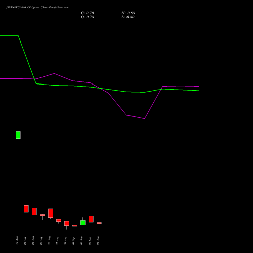The image size is (253, 253).
Task: Select the '25 Aug' date label
Action: [41, 241]
